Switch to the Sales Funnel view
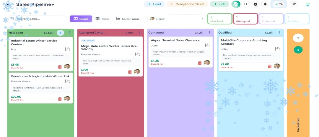 tap(128, 19)
